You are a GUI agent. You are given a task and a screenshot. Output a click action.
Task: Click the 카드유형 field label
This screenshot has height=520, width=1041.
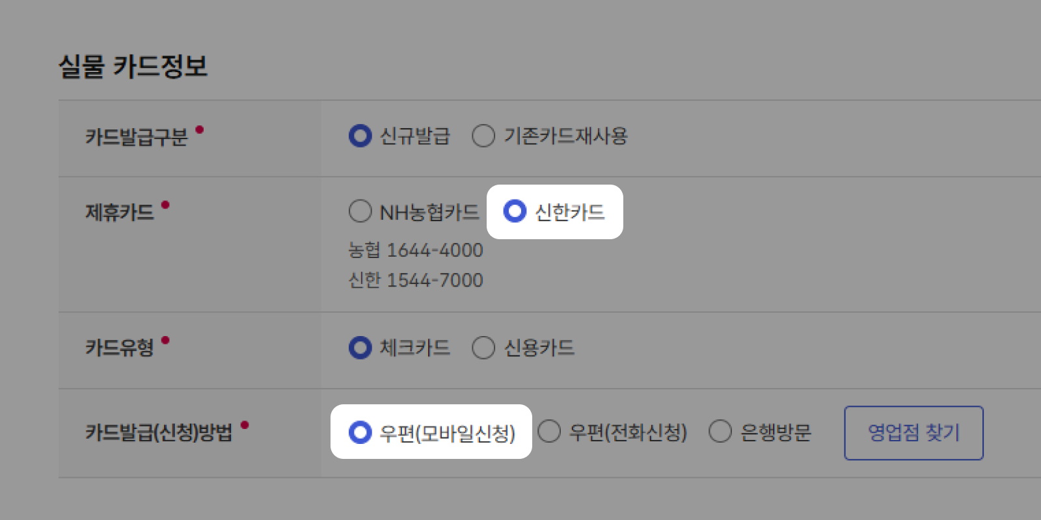tap(120, 348)
